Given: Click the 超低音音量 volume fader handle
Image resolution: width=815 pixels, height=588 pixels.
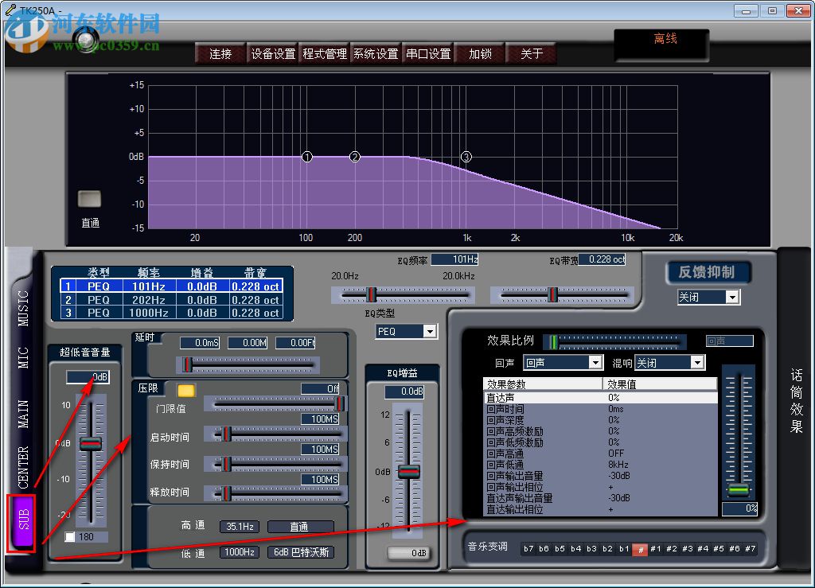Looking at the screenshot, I should tap(91, 444).
